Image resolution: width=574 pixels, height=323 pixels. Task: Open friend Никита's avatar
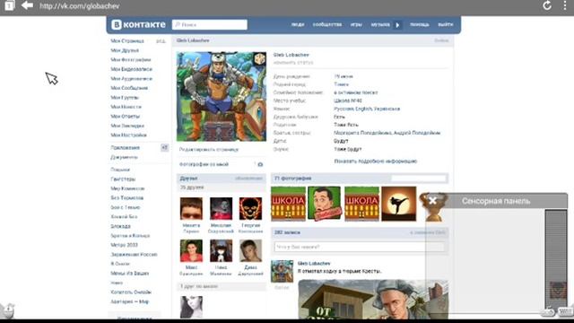[x=191, y=209]
